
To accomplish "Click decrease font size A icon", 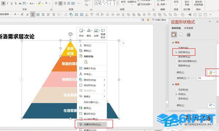I will [x=27, y=14].
